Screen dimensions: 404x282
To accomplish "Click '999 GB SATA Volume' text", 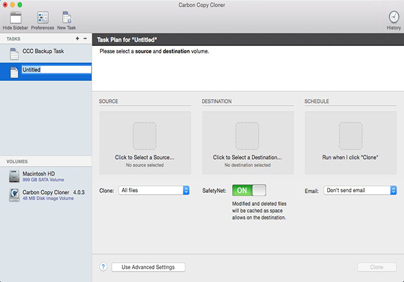I will click(x=43, y=180).
